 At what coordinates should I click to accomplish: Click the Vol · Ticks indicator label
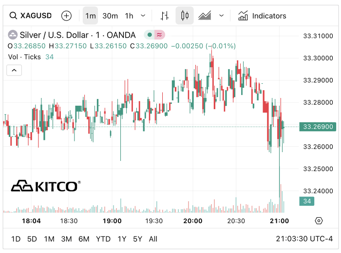point(24,57)
